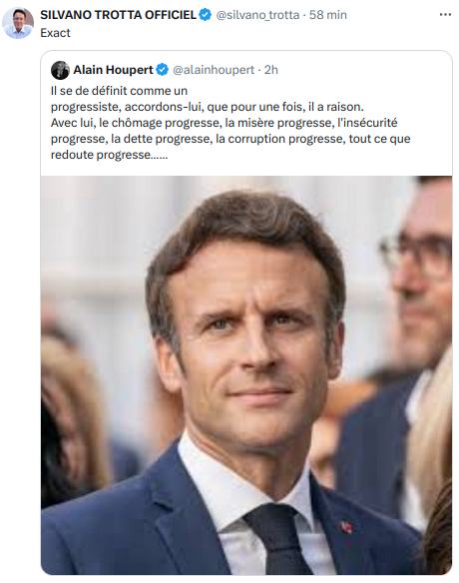
Task: Click the first line "Il se de définit comme un"
Action: 119,91
